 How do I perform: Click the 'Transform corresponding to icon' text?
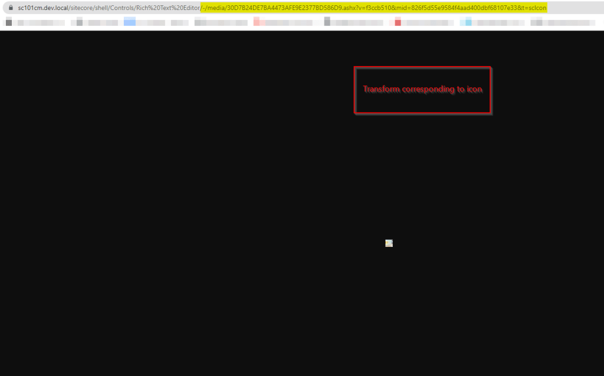(x=422, y=90)
